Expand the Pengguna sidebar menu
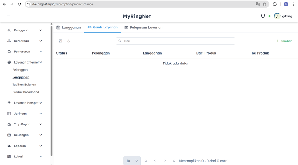The image size is (298, 165). 25,30
